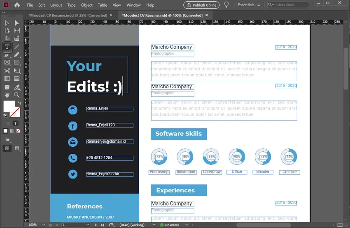
Task: Apply solid color swatch
Action: 5,131
